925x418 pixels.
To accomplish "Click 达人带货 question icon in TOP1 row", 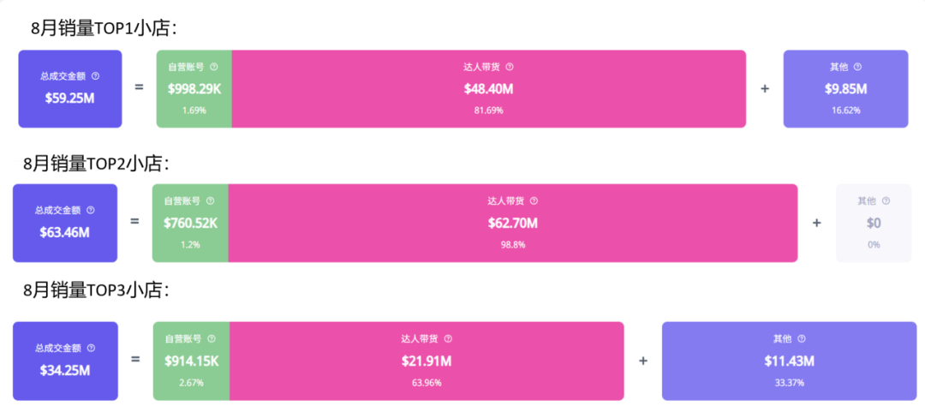I will tap(510, 67).
